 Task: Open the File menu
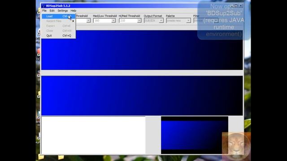click(x=44, y=11)
